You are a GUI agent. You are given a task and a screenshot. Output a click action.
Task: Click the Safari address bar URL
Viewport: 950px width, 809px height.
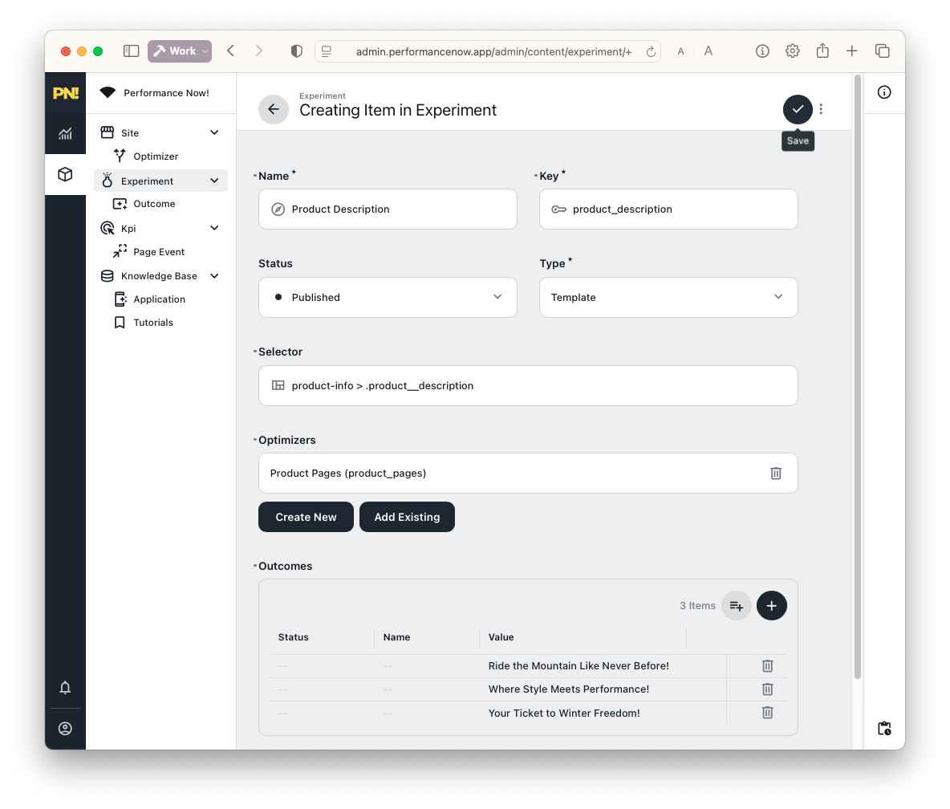click(x=493, y=51)
